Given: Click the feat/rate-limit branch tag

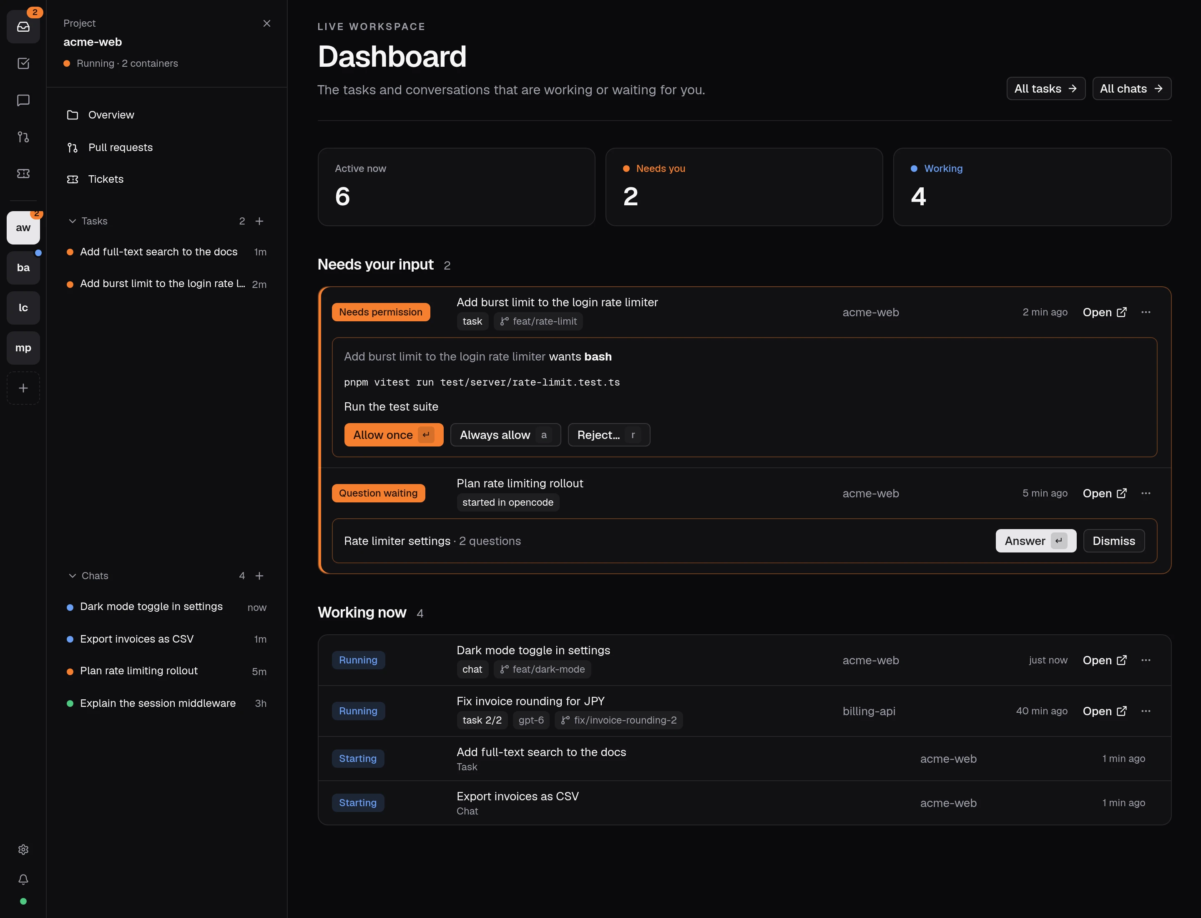Looking at the screenshot, I should 538,321.
